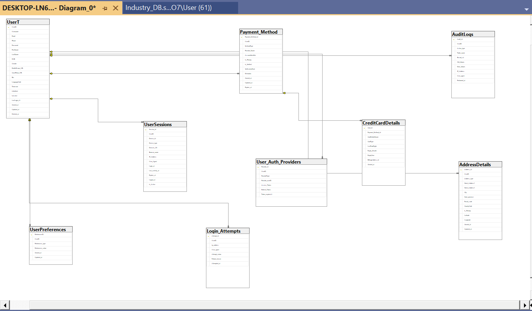Viewport: 532px width, 311px height.
Task: Click the key icon in CreditCardDetails table
Action: point(364,128)
